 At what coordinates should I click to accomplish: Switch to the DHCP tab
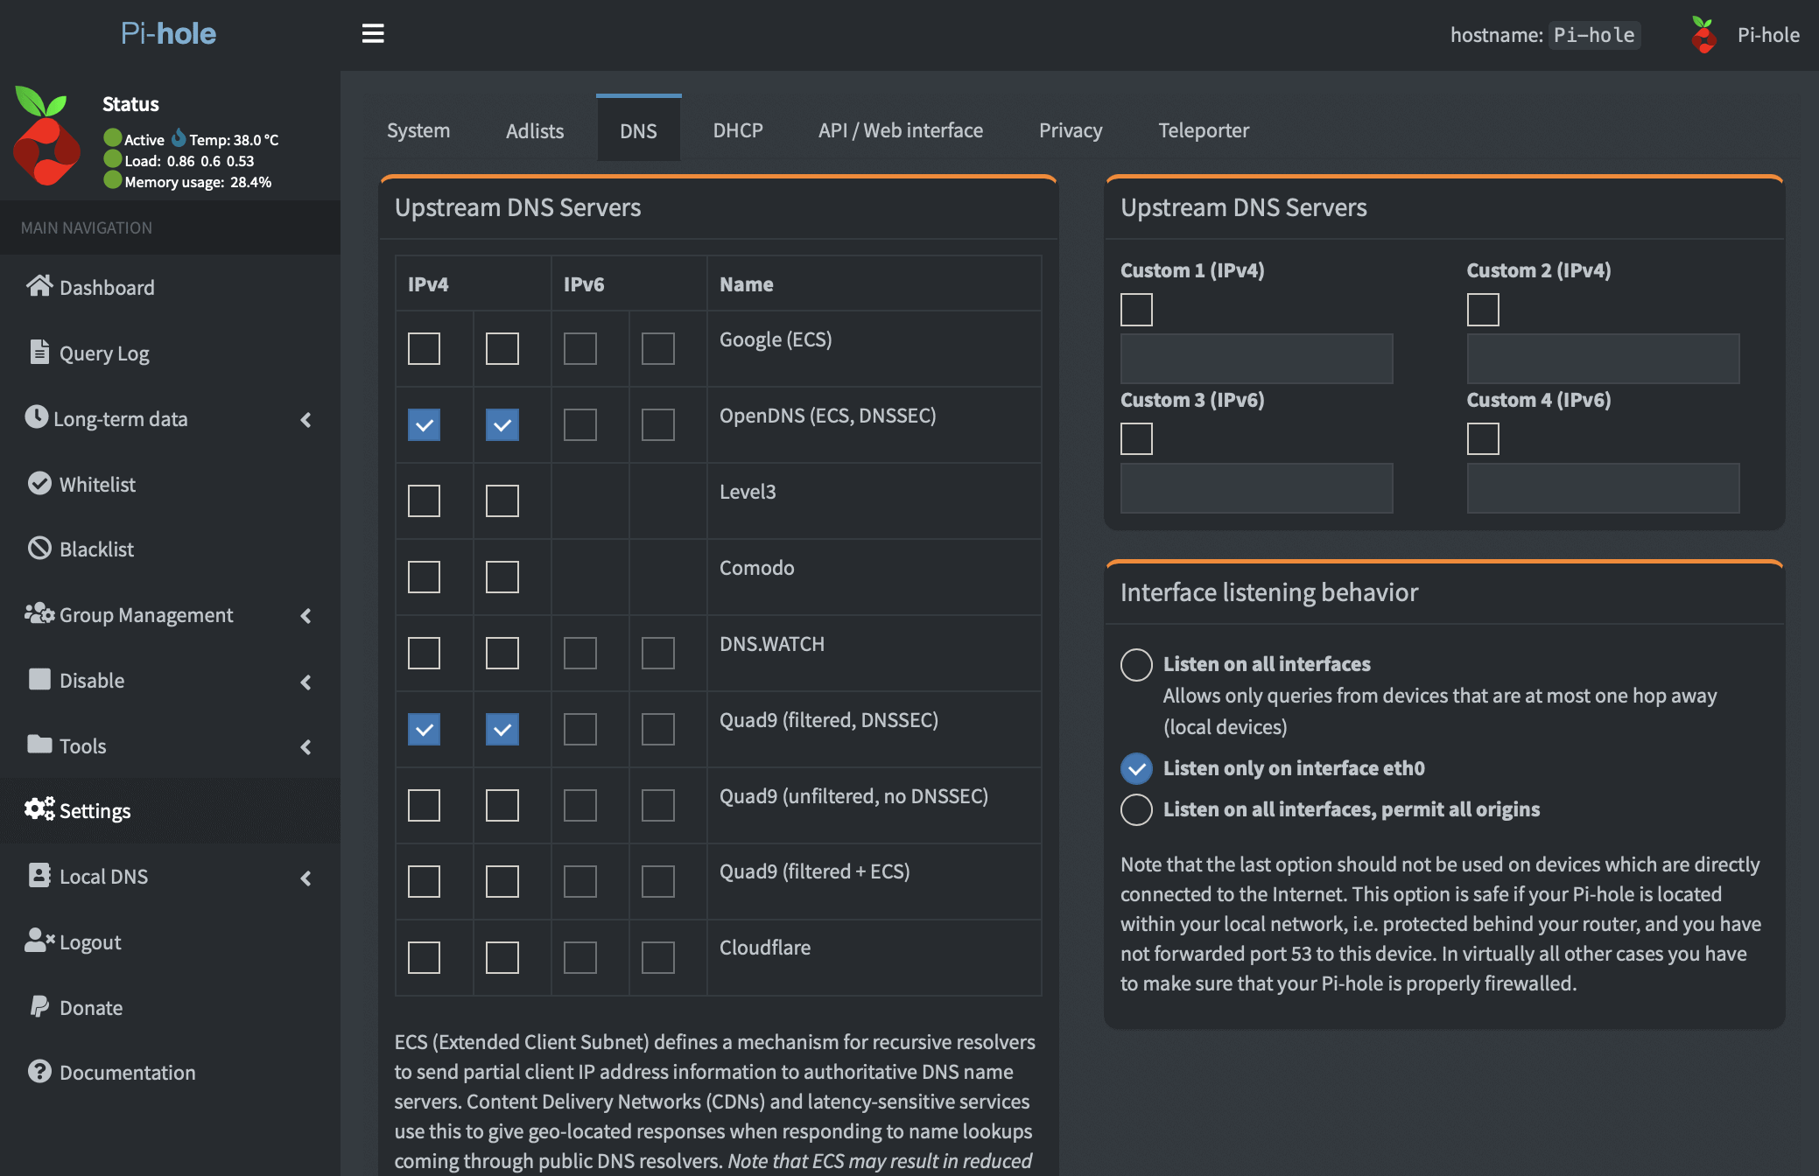click(738, 130)
